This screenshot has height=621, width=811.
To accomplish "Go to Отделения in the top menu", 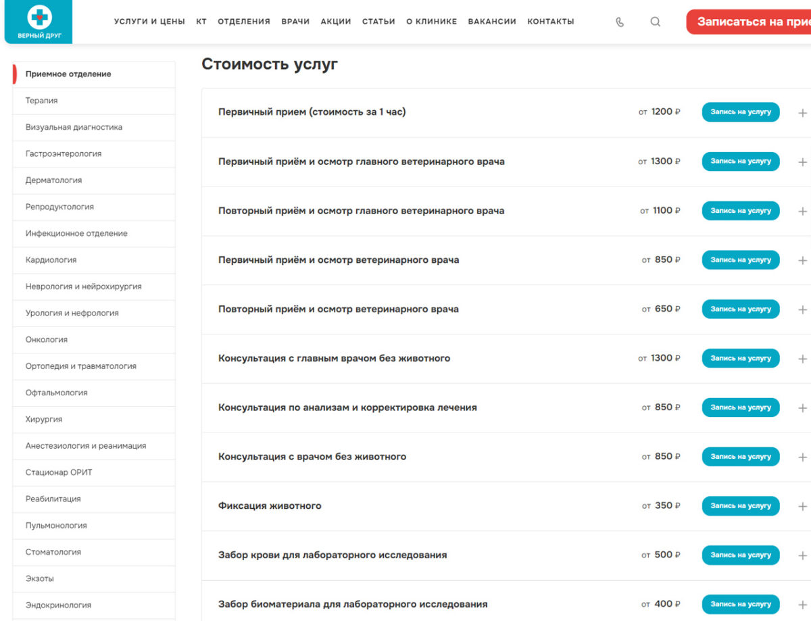I will click(243, 22).
